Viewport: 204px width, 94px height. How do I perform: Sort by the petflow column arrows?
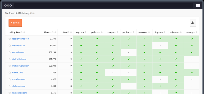[134, 32]
